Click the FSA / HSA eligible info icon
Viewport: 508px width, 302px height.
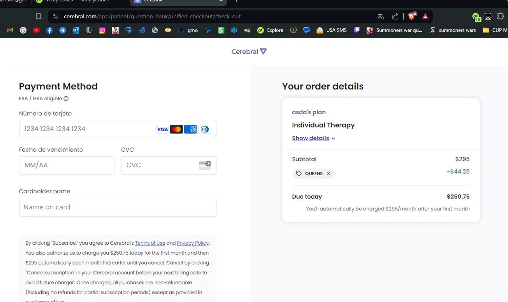66,99
